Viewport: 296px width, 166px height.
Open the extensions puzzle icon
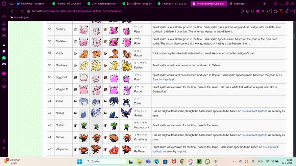276,11
